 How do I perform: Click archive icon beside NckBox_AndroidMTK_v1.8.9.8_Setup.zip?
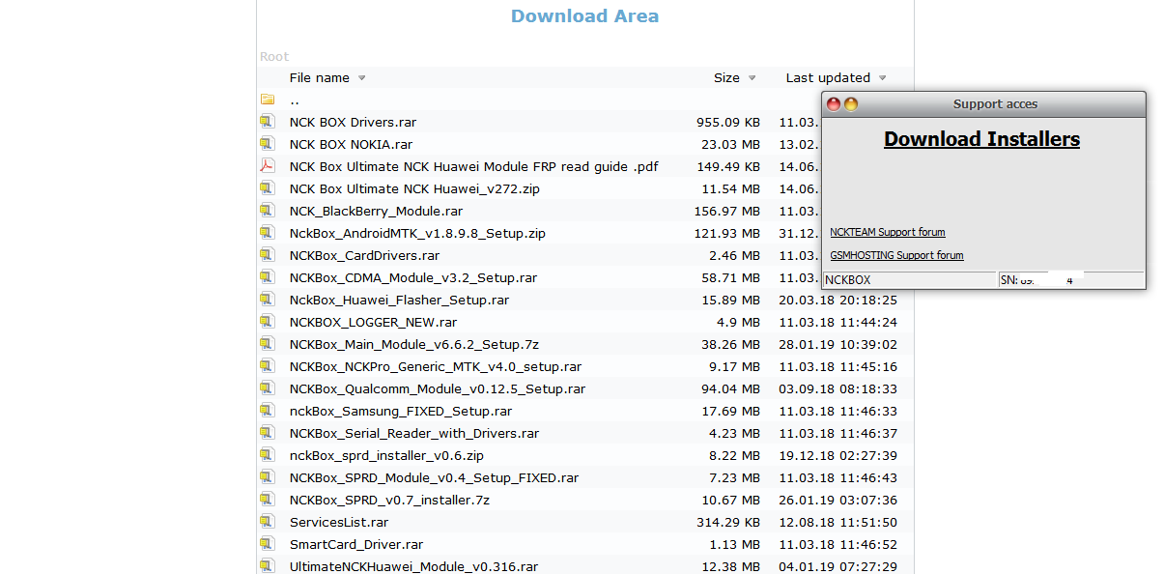pos(268,233)
